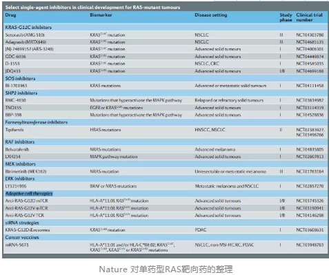Select the LY3214996 drug entry
The width and height of the screenshot is (329, 275).
coord(16,186)
